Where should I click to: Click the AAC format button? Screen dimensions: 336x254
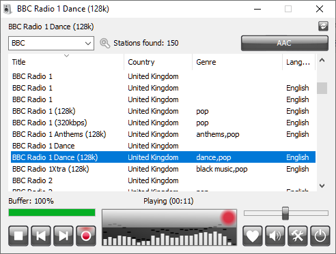285,43
